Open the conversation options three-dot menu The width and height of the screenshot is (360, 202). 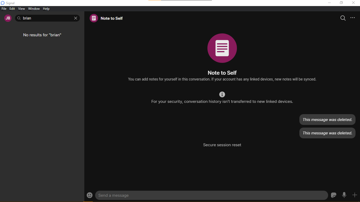(353, 18)
